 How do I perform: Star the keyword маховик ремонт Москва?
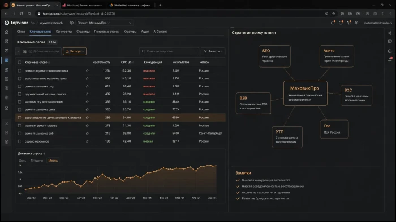point(87,126)
